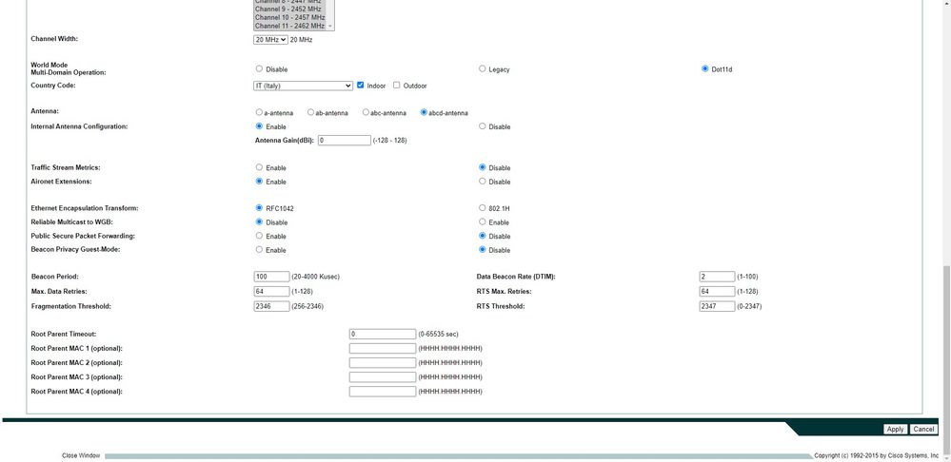
Task: Select Dot11d World Mode option
Action: pos(704,69)
